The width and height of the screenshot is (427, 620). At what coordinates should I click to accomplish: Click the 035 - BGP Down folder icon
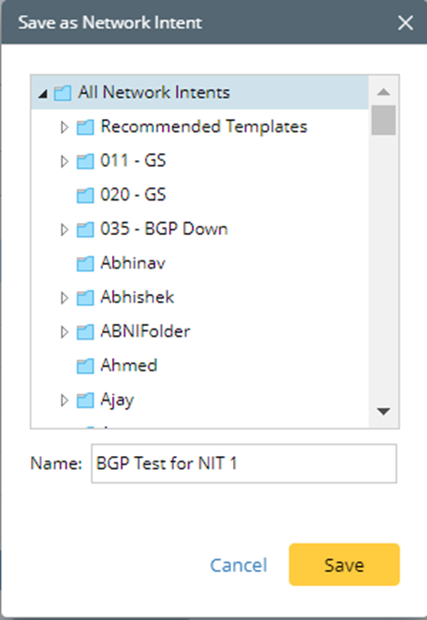(x=85, y=229)
